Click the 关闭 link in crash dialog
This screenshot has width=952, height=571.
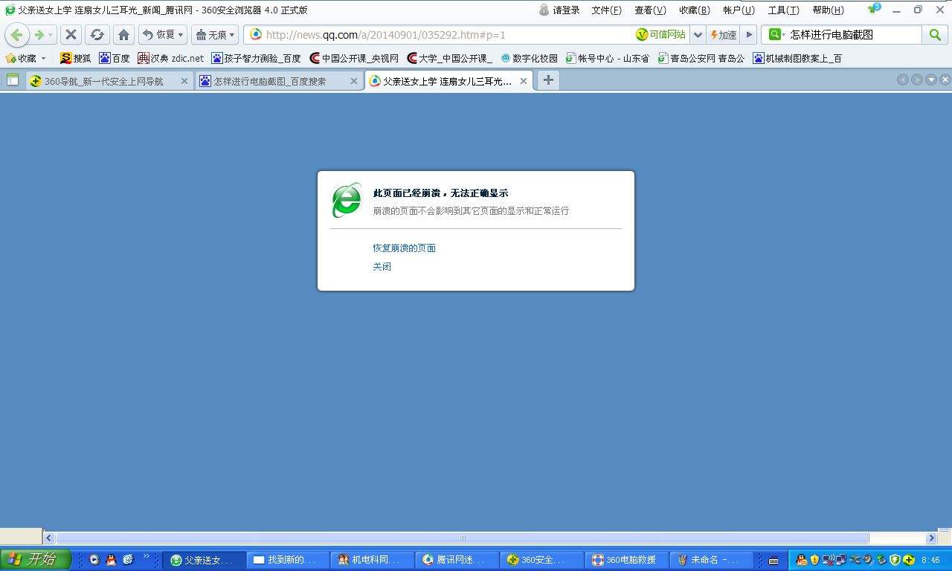tap(382, 267)
